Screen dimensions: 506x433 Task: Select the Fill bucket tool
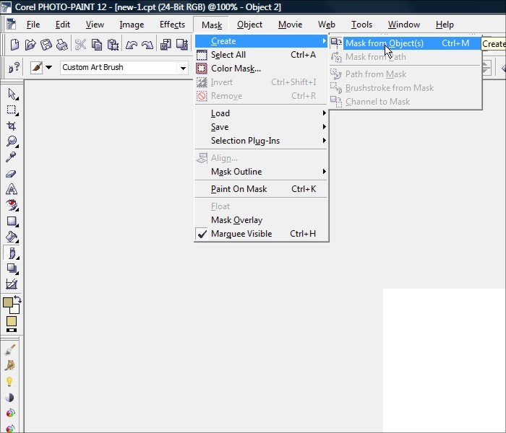pos(12,237)
